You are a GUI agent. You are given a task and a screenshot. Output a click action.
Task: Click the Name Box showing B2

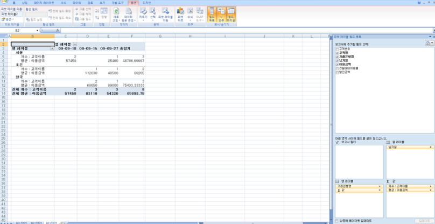(19, 31)
